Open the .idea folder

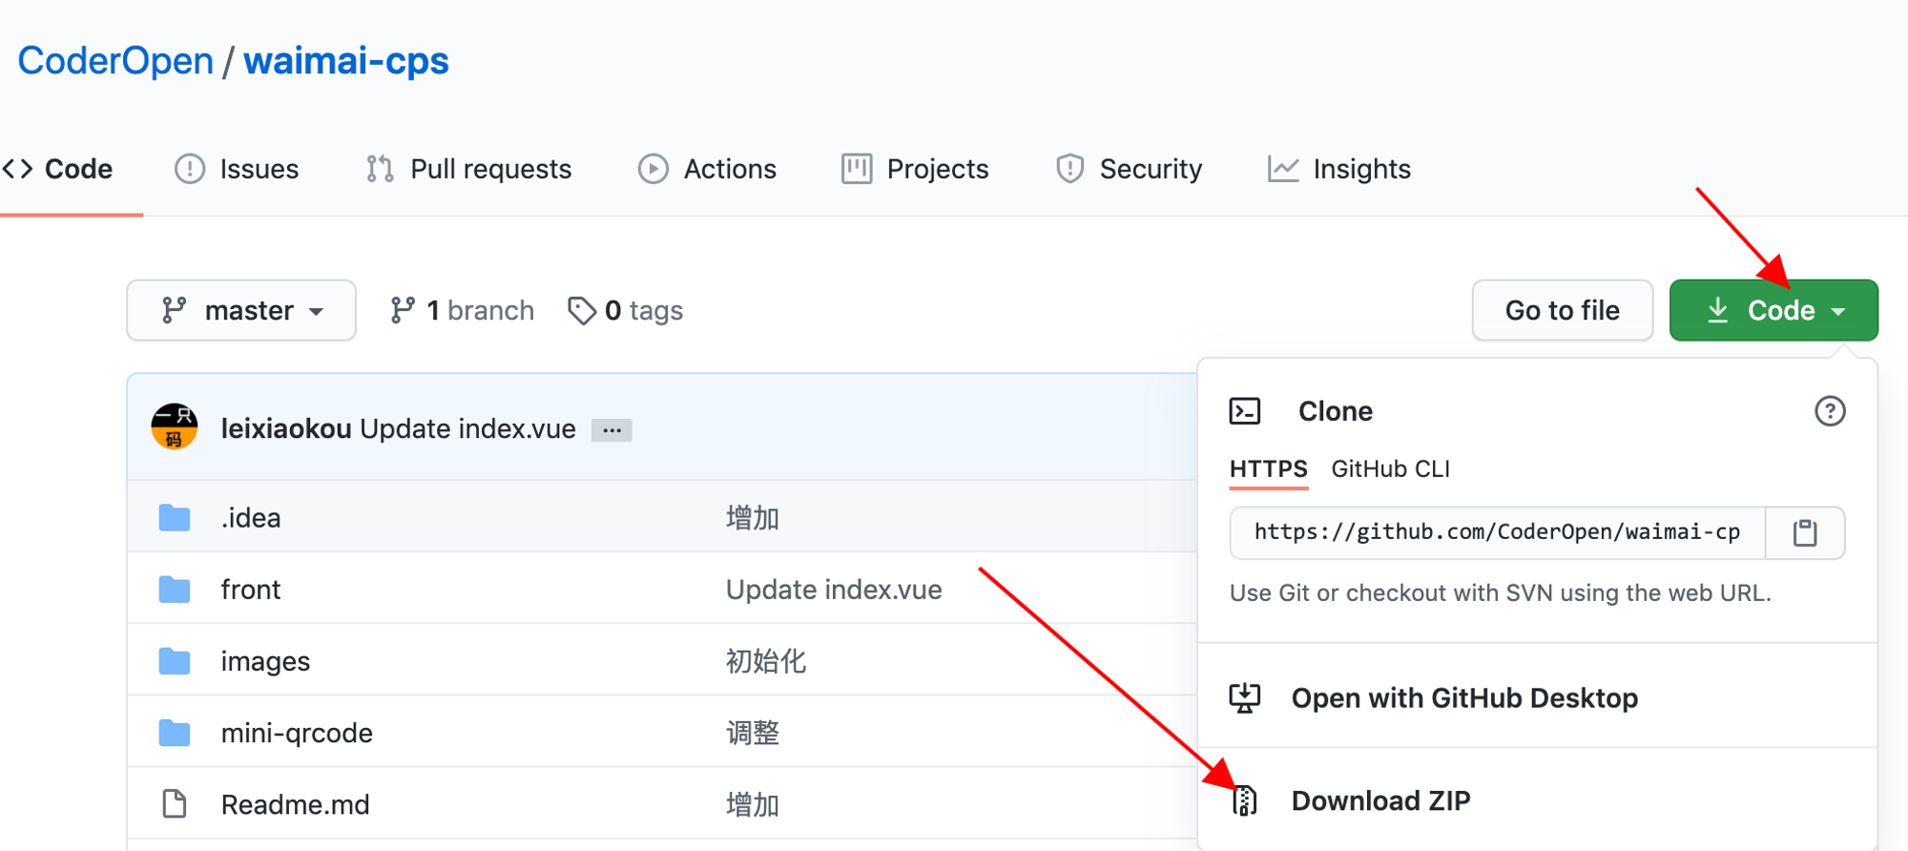251,518
